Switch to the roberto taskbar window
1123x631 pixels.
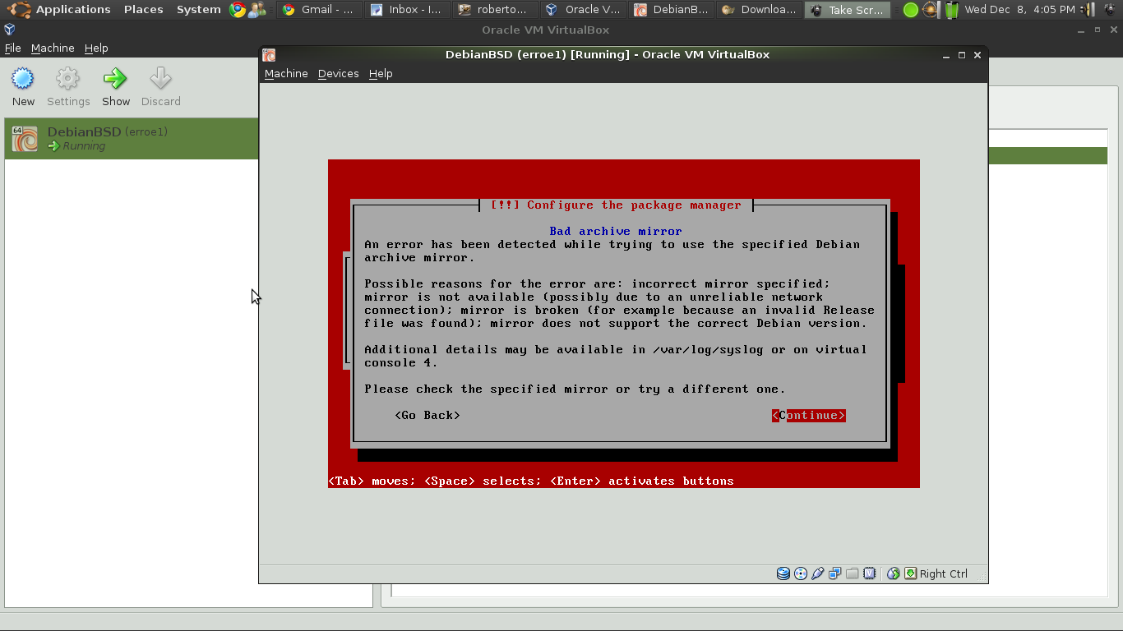495,10
